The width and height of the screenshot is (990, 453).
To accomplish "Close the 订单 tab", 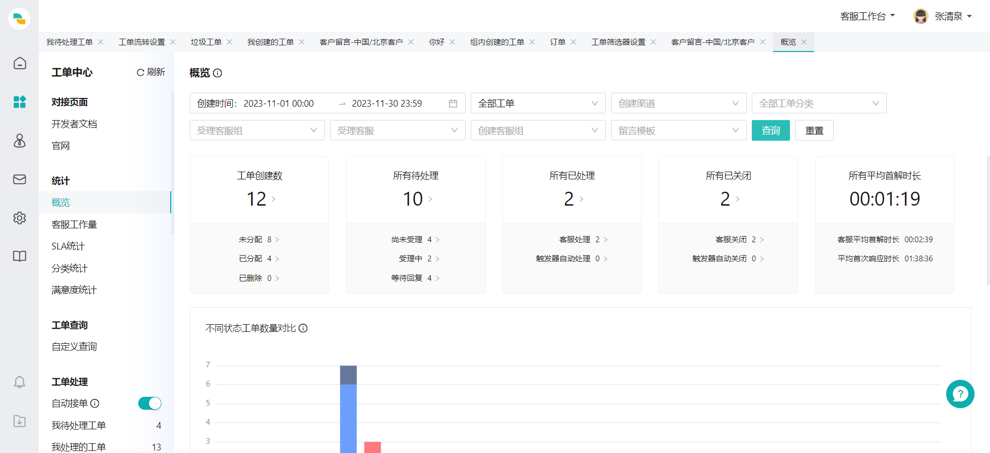I will 573,42.
